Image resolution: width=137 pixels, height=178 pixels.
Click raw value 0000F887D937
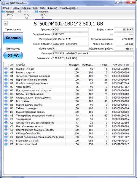(x=120, y=141)
